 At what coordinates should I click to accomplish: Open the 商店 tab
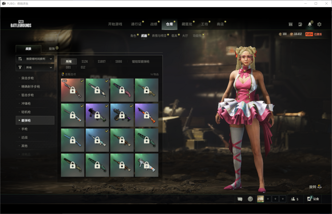(x=220, y=24)
